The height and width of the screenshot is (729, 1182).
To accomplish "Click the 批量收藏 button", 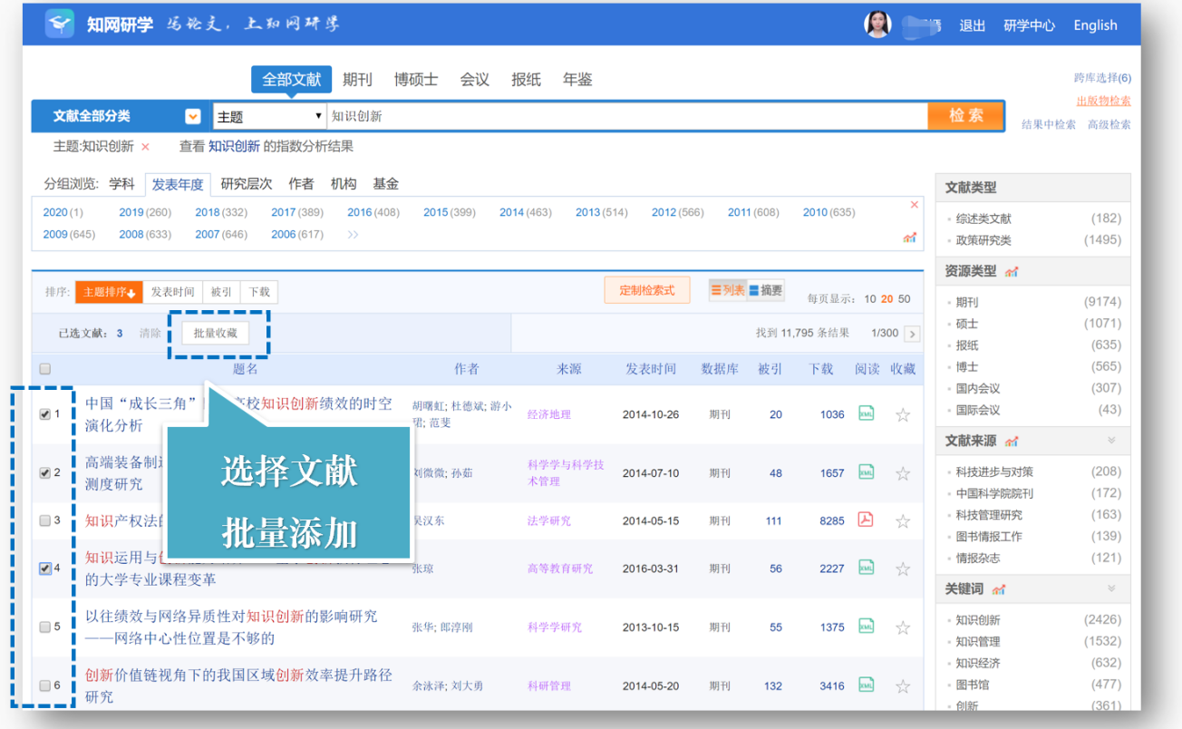I will click(216, 334).
